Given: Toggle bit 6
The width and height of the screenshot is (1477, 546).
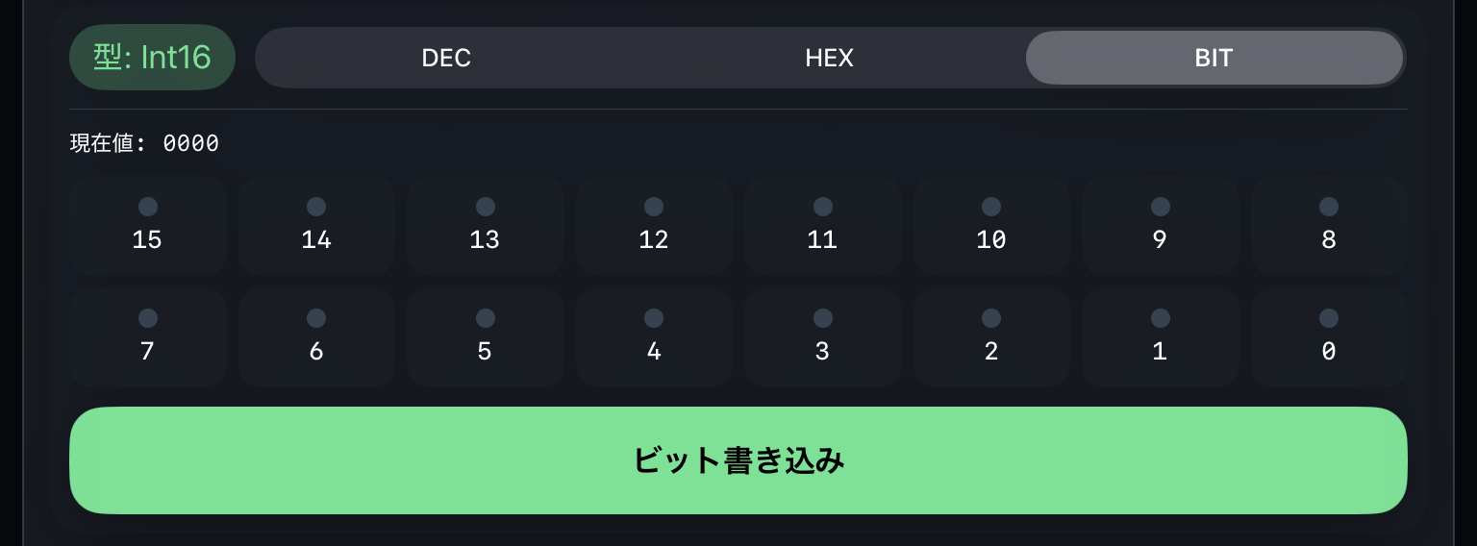Looking at the screenshot, I should click(x=316, y=337).
